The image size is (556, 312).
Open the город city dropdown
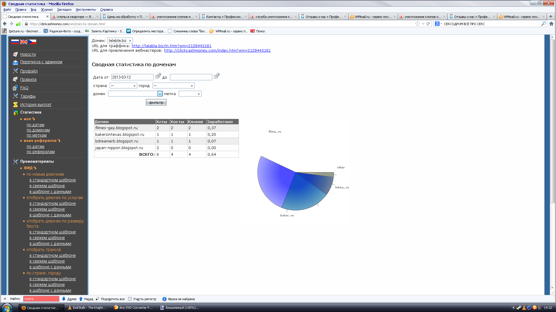coord(173,86)
